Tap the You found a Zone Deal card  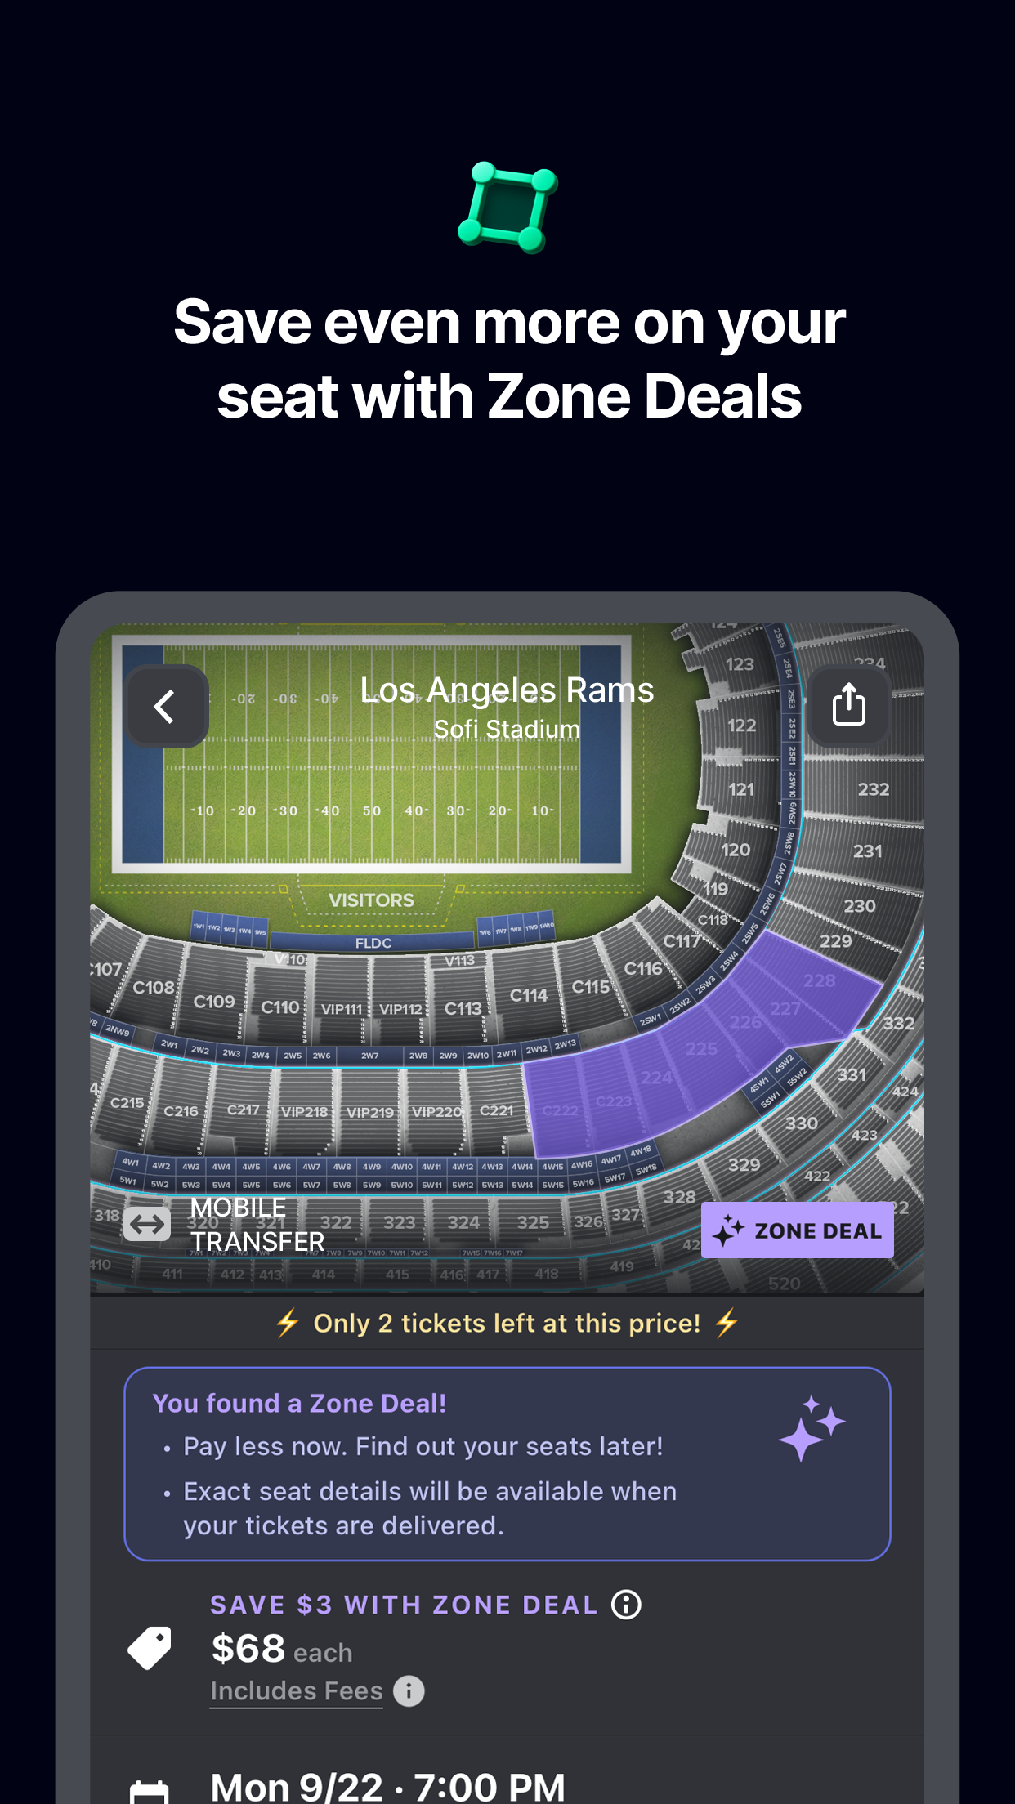[x=507, y=1463]
